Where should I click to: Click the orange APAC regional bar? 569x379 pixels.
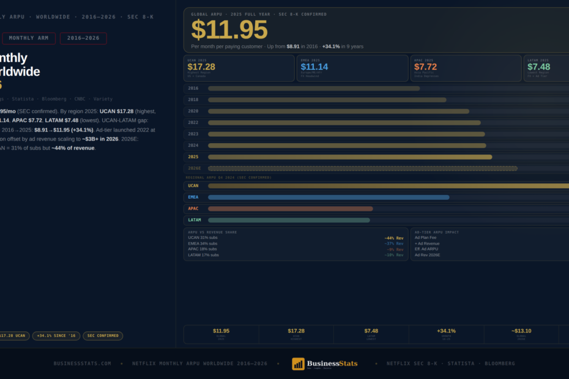coord(290,209)
